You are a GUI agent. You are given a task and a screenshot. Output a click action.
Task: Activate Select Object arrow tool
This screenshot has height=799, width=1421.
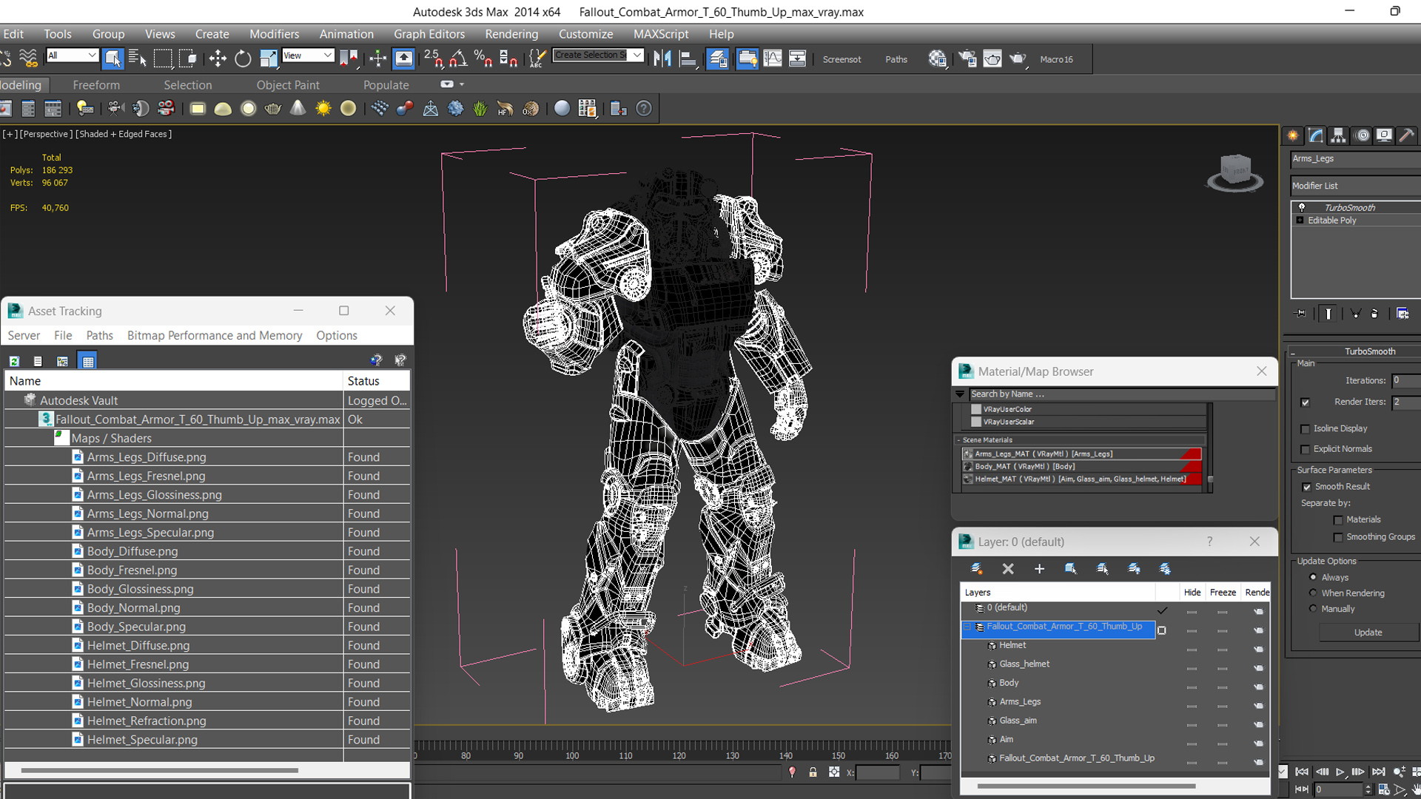pyautogui.click(x=112, y=58)
